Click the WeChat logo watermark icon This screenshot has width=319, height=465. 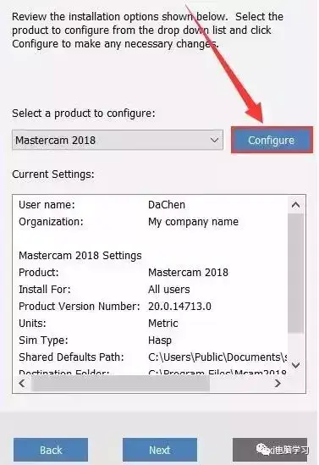point(263,449)
